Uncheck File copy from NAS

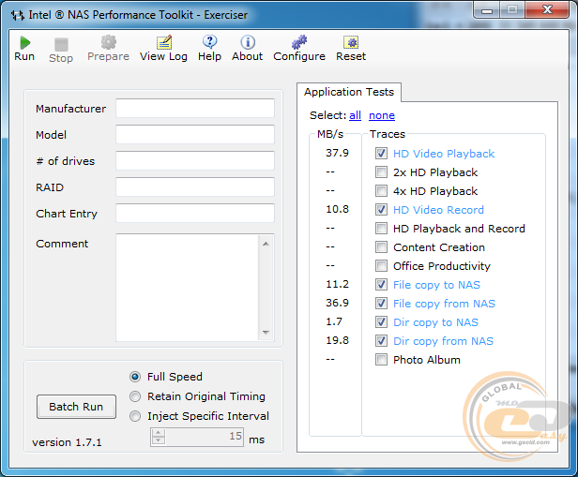[x=381, y=304]
